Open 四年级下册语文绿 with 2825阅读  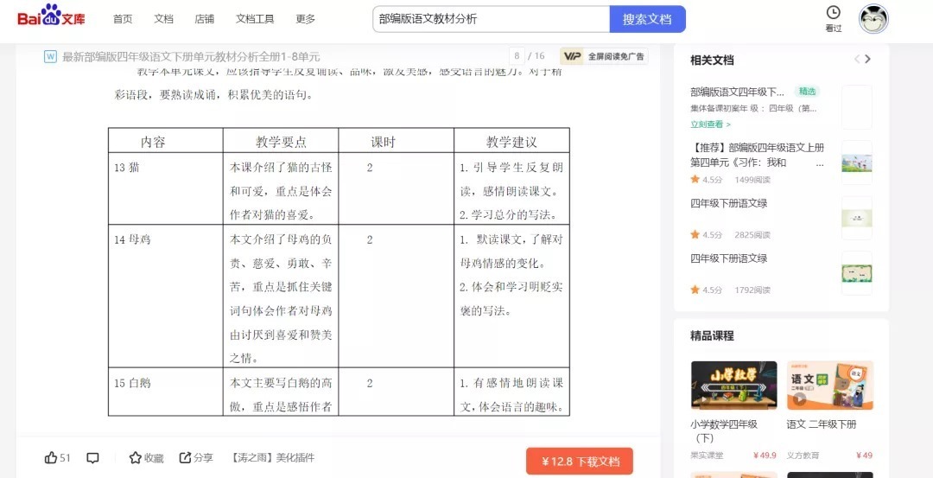click(x=729, y=203)
